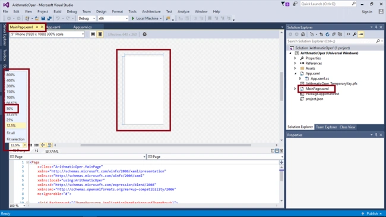Open the designer zoom 12.5% dropdown arrow

click(24, 145)
